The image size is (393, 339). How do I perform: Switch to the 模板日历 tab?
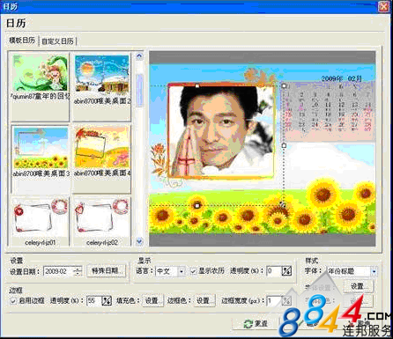pyautogui.click(x=22, y=41)
